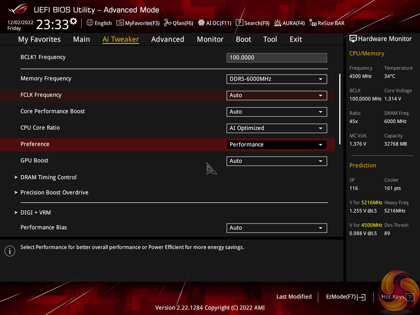Open MyFavorite(F3) from the top toolbar

pyautogui.click(x=138, y=23)
